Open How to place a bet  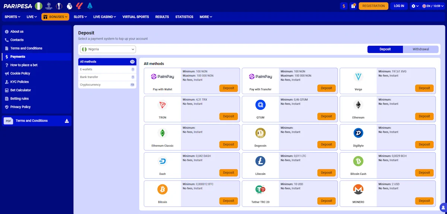tap(37, 65)
